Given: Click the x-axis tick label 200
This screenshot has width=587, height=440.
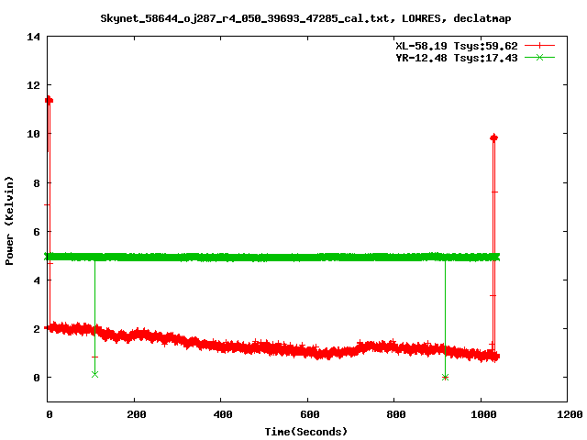Looking at the screenshot, I should (136, 414).
